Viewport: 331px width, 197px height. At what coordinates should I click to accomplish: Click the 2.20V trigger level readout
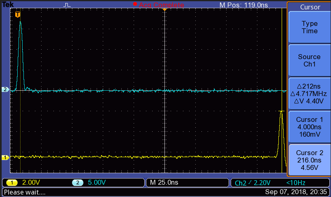point(263,183)
